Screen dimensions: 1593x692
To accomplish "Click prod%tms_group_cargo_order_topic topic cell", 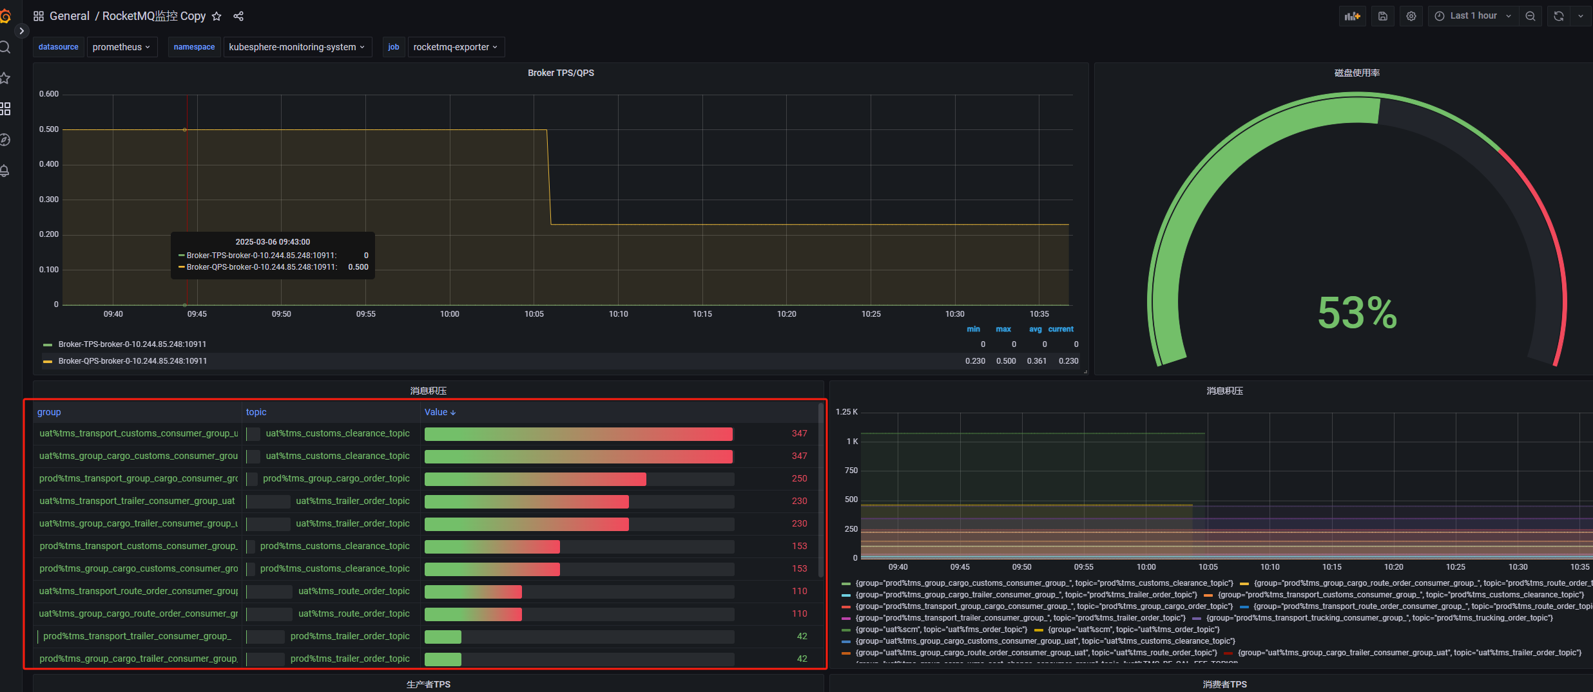I will tap(336, 478).
